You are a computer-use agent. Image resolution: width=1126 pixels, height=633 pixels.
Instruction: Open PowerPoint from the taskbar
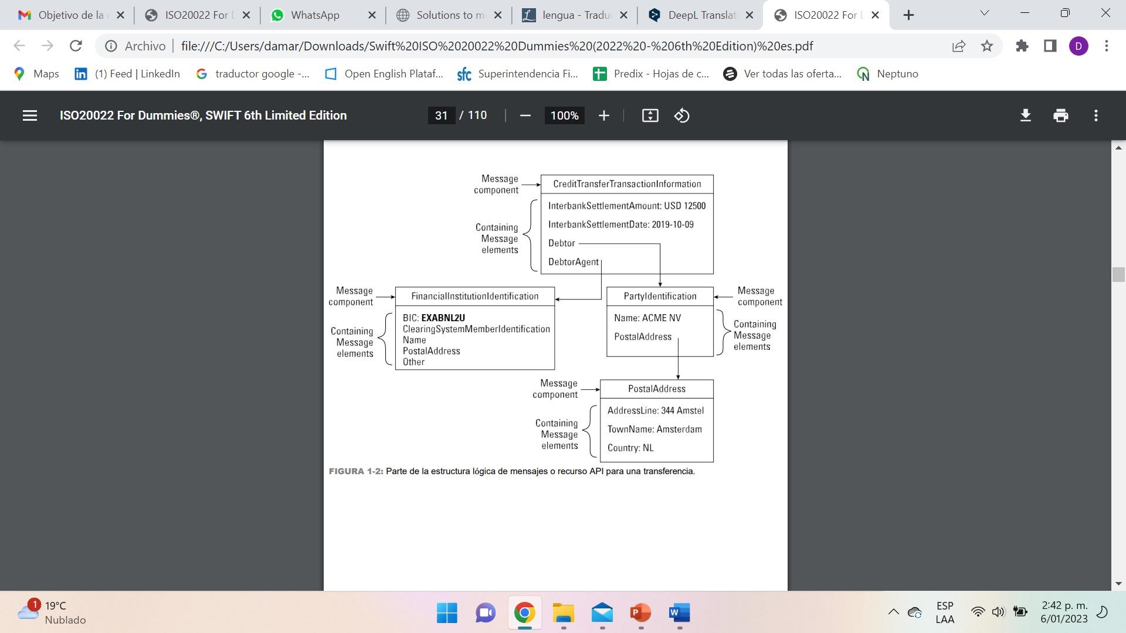tap(640, 613)
